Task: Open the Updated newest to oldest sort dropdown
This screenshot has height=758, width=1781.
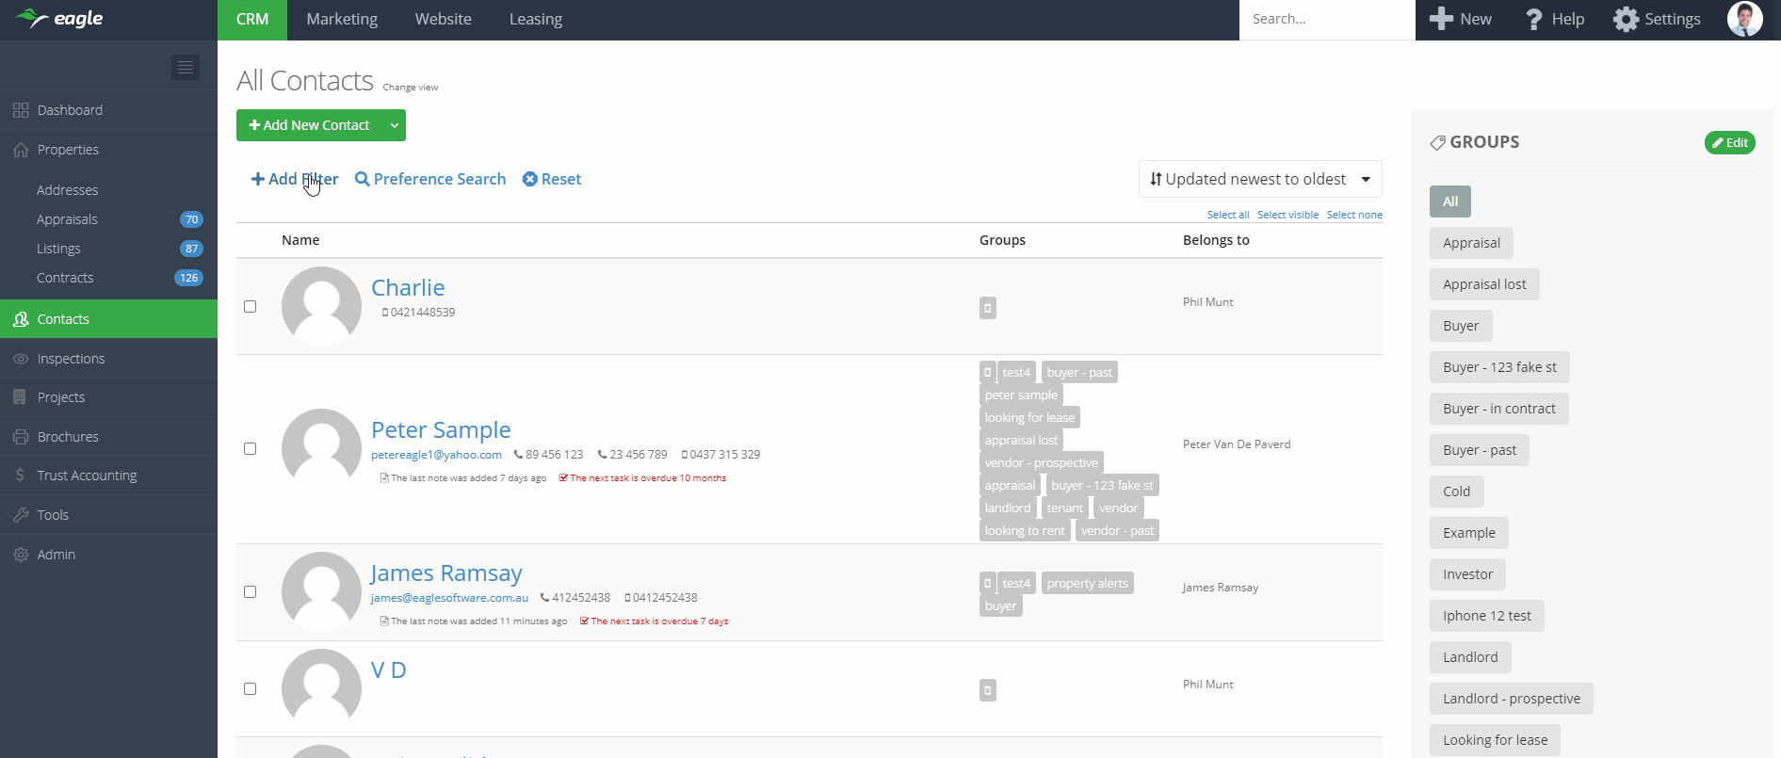Action: (1260, 179)
